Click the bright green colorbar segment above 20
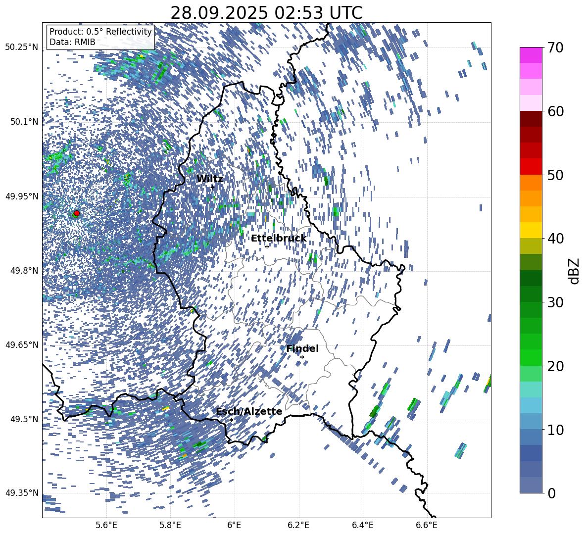Viewport: 586px width, 535px height. click(x=531, y=357)
